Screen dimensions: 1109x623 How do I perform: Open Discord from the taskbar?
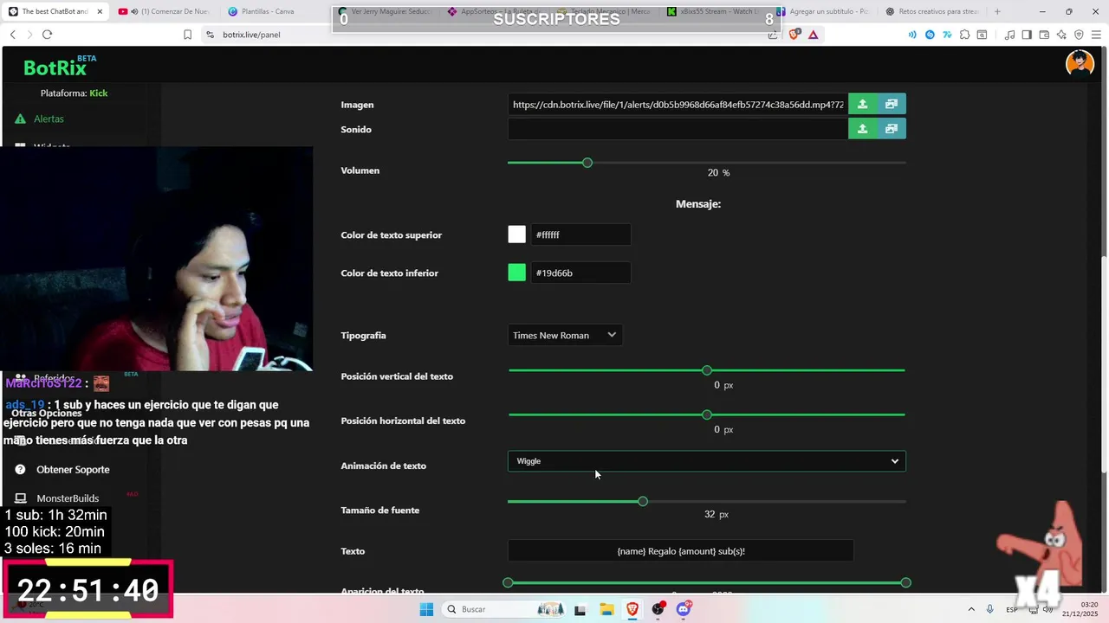pos(684,609)
